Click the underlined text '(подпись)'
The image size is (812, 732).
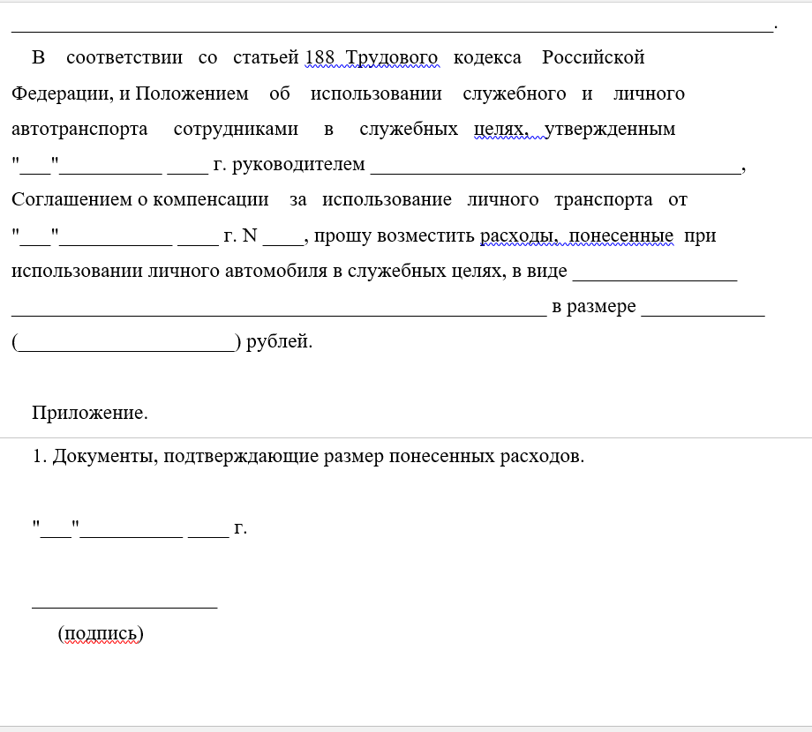pyautogui.click(x=101, y=633)
